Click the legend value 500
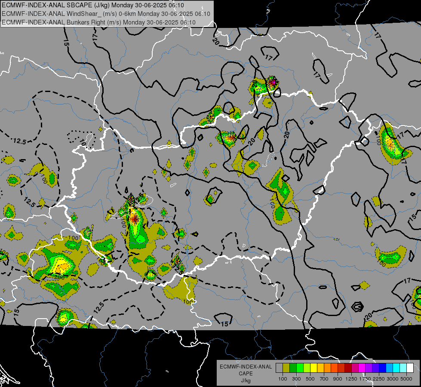 (310, 379)
